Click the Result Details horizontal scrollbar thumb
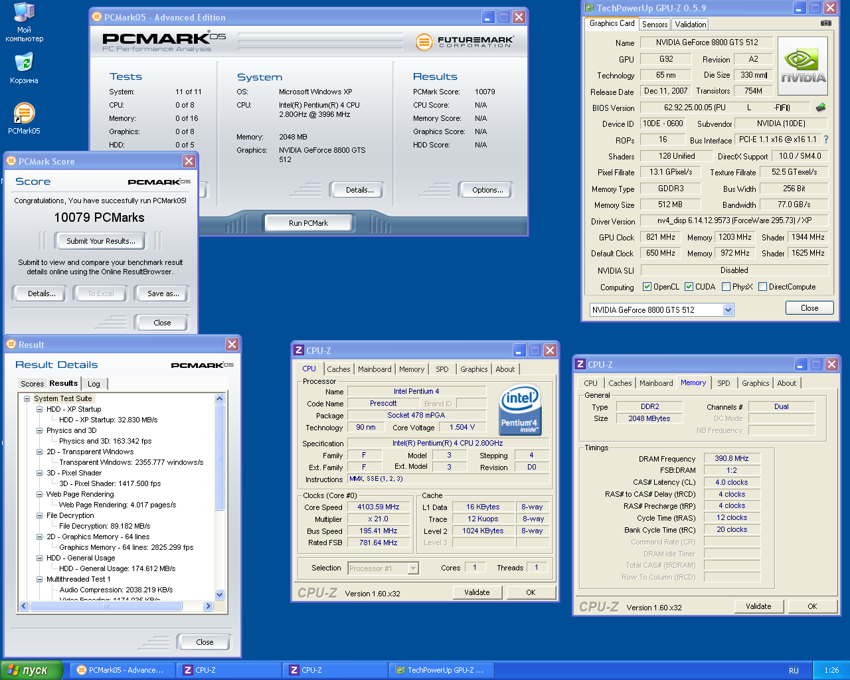This screenshot has width=850, height=680. (106, 606)
